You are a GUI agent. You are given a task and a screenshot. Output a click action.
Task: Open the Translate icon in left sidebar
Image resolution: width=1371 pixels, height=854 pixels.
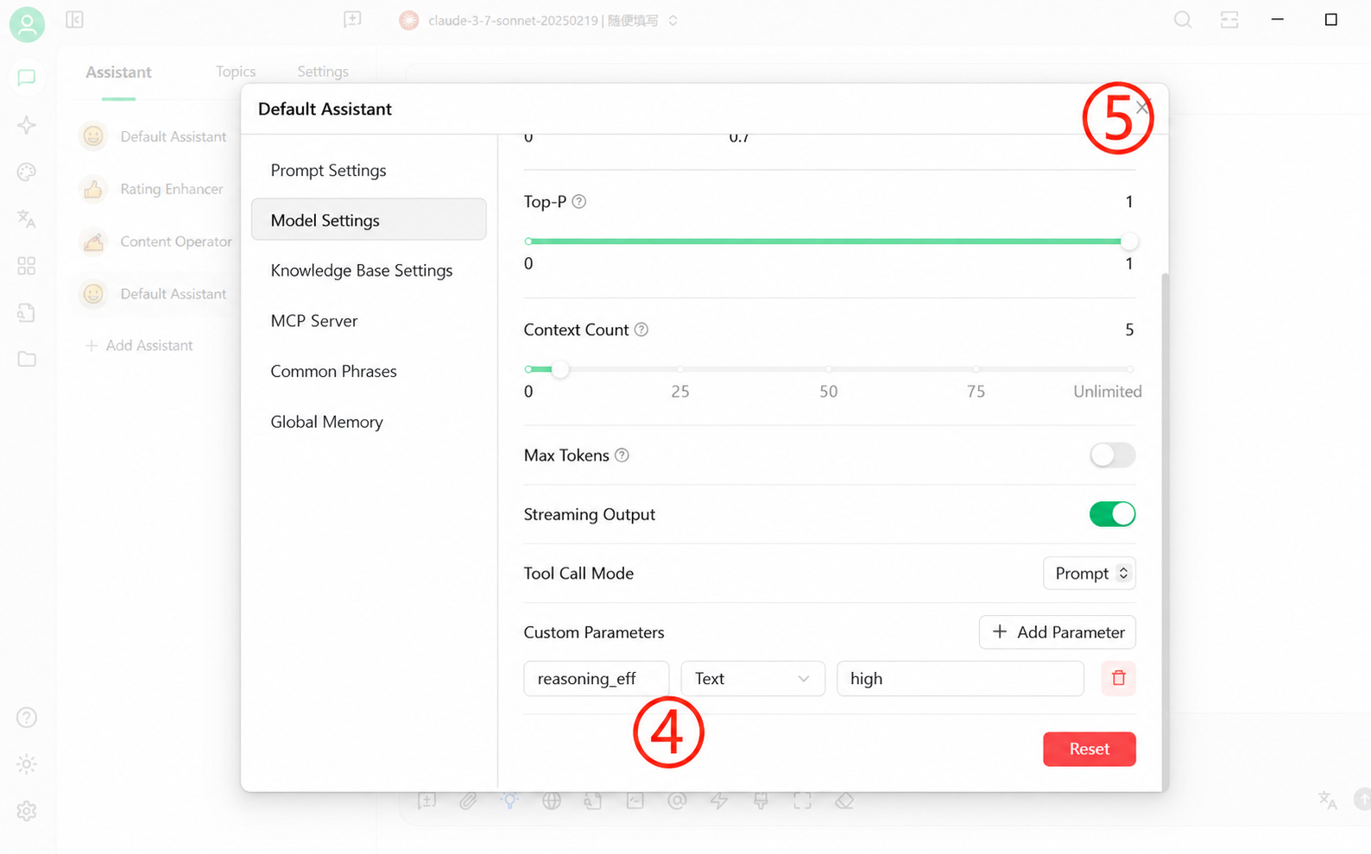27,219
